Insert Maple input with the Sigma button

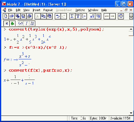pyautogui.click(x=72, y=16)
